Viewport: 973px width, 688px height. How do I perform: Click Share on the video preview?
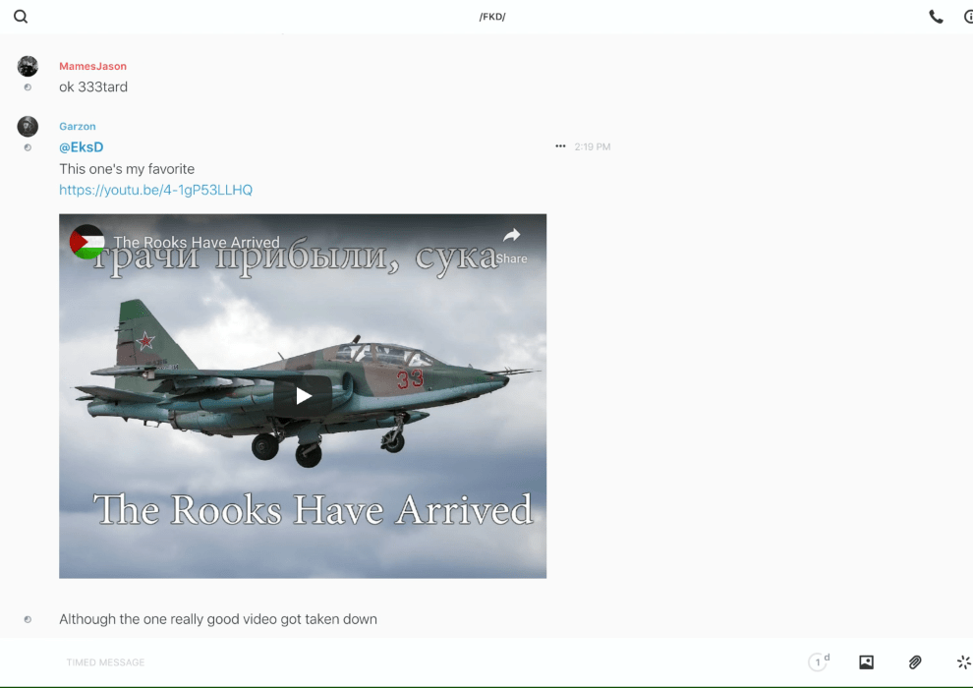[x=511, y=245]
